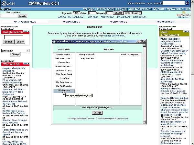Screen dimensions: 194x145
Task: Click the Google Search portlet's Search button
Action: click(x=8, y=42)
